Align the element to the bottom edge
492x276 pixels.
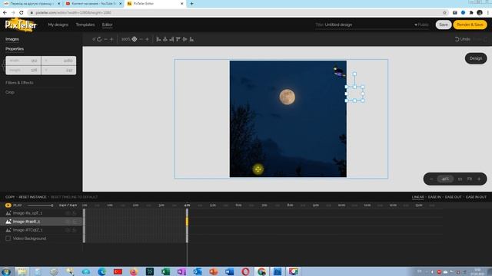[191, 39]
